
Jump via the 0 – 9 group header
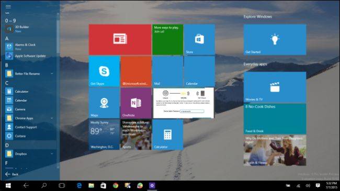pos(10,20)
